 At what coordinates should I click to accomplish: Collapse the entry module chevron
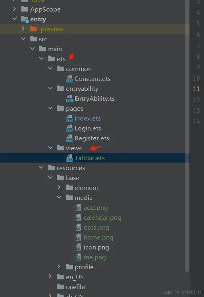(15, 19)
